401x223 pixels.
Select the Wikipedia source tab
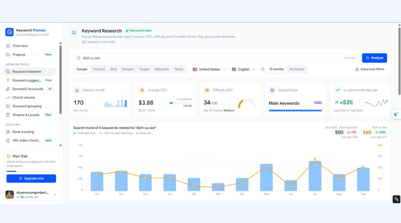[162, 69]
